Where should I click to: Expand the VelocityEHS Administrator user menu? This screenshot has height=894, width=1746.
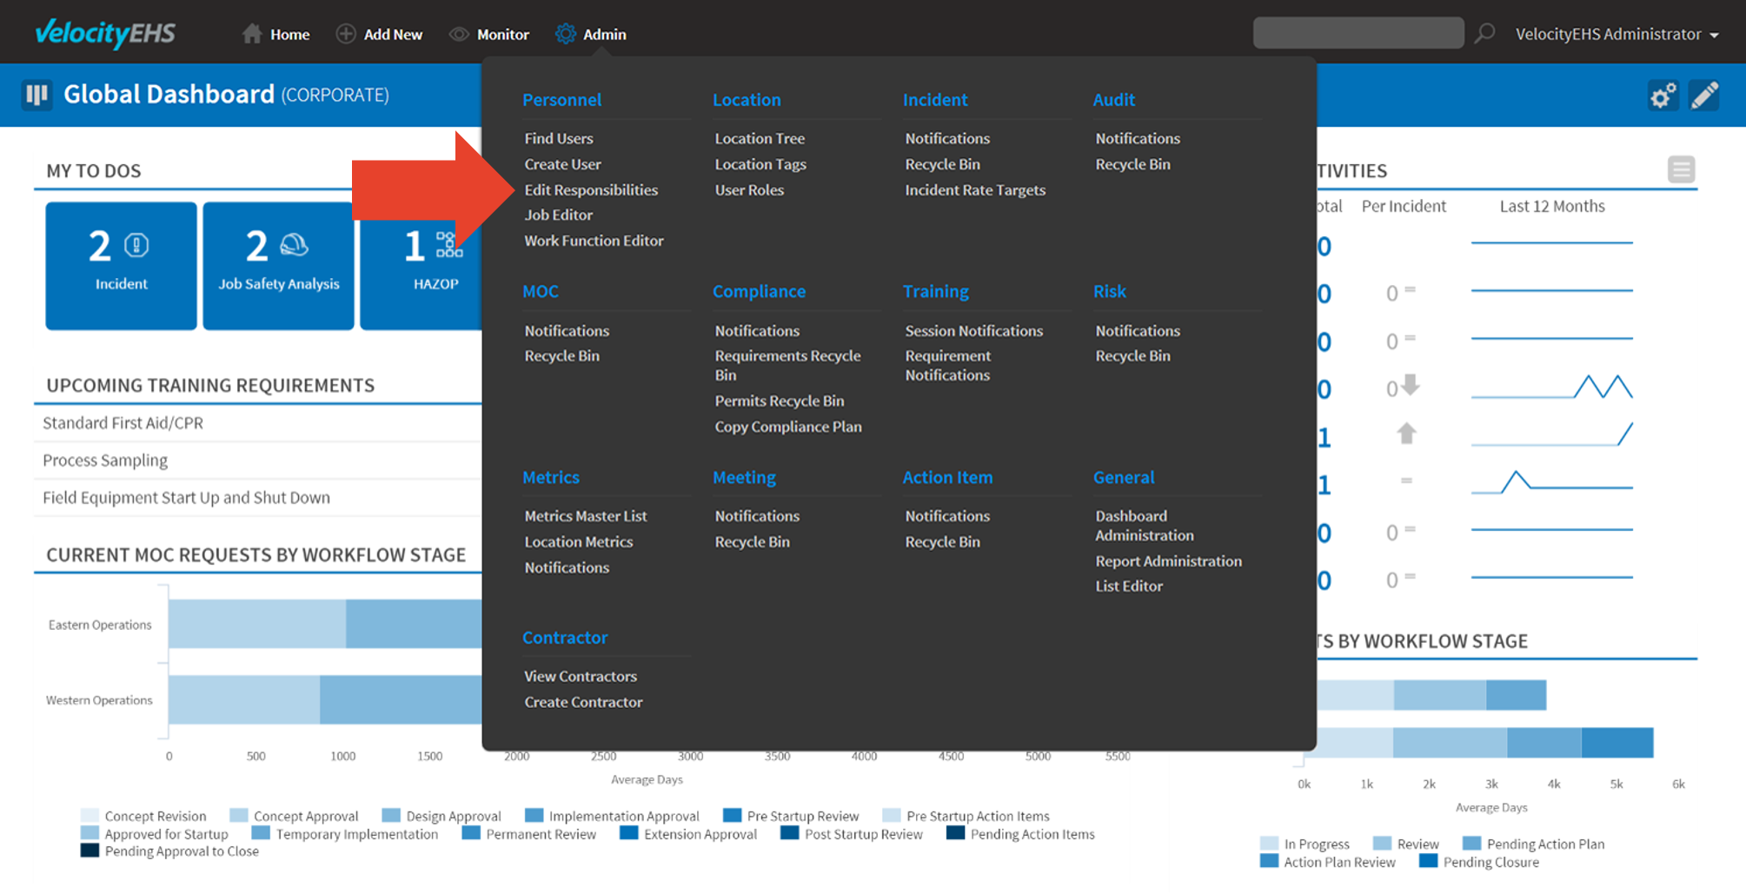(1617, 34)
